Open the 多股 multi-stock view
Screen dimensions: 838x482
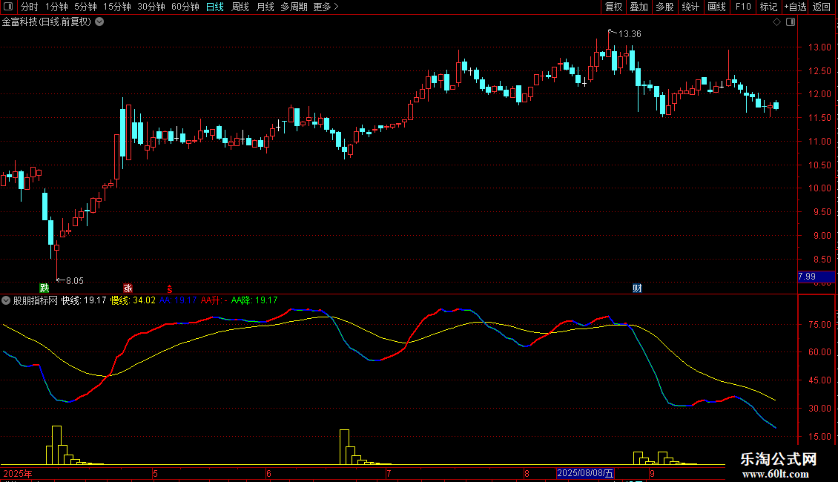(x=664, y=7)
